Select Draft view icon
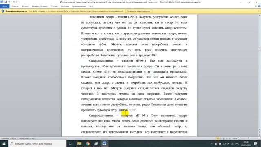Viewport: 261px width, 147px height. pos(230,138)
